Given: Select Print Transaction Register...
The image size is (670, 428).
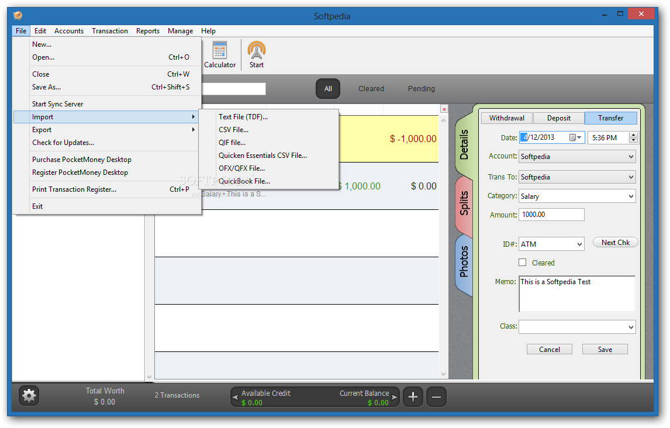Looking at the screenshot, I should [x=106, y=189].
